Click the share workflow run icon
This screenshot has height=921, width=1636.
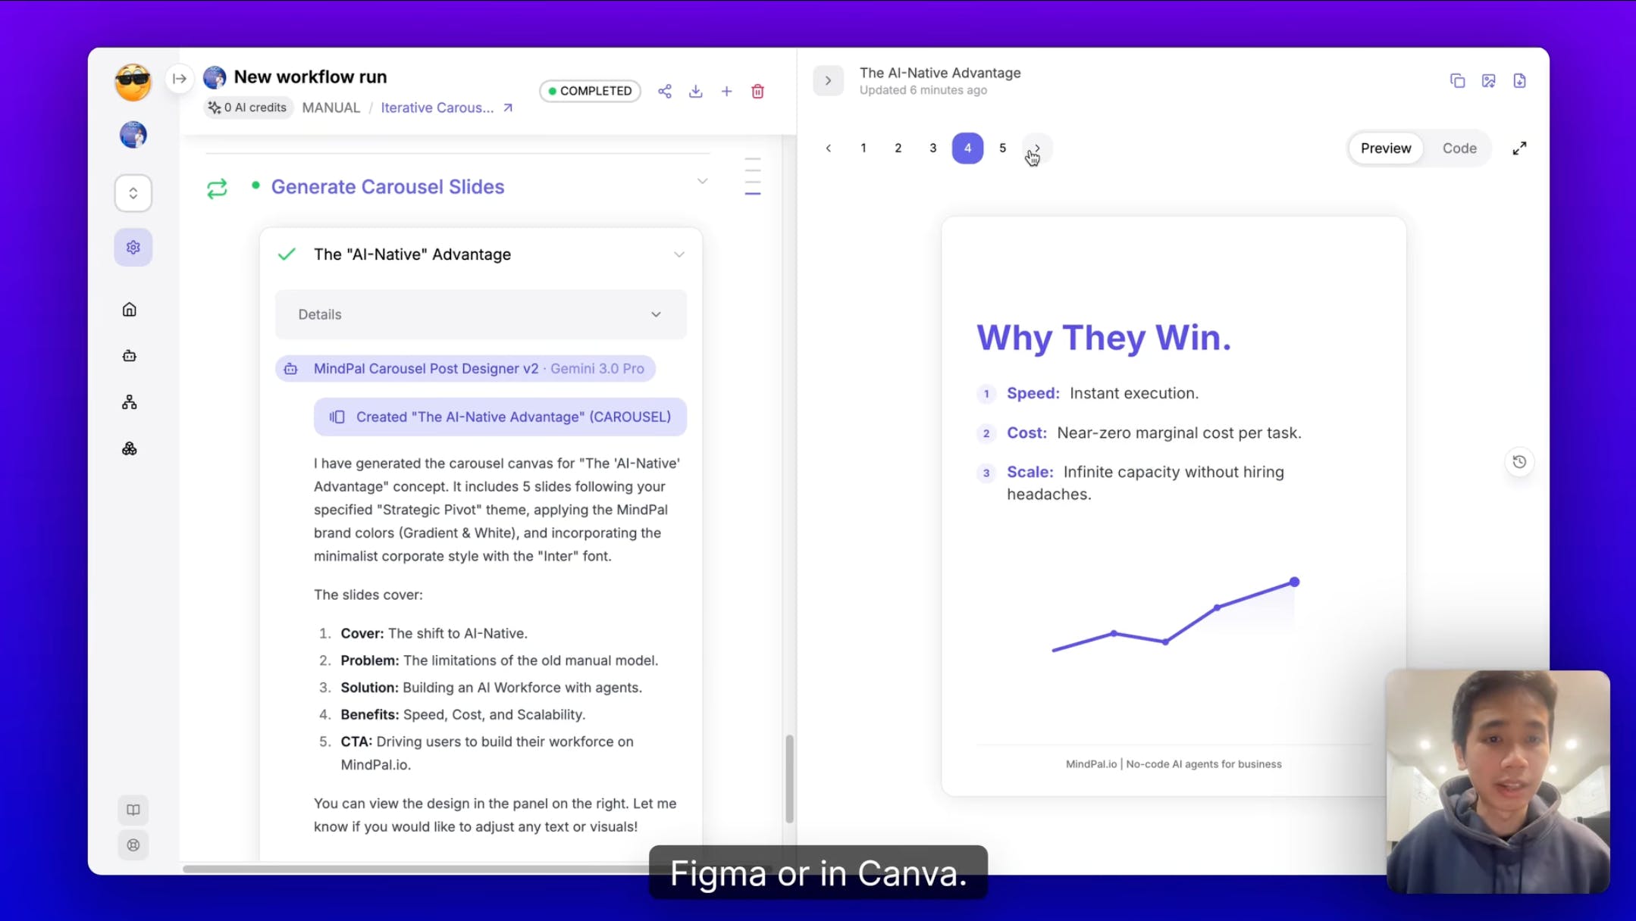coord(665,92)
